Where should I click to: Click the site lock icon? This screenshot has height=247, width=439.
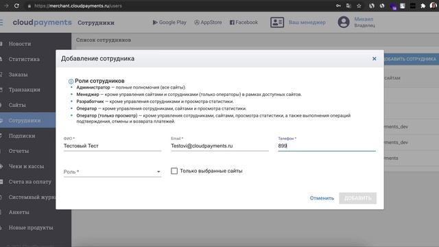pyautogui.click(x=29, y=6)
